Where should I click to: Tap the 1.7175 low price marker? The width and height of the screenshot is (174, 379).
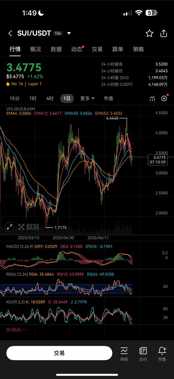[60, 227]
